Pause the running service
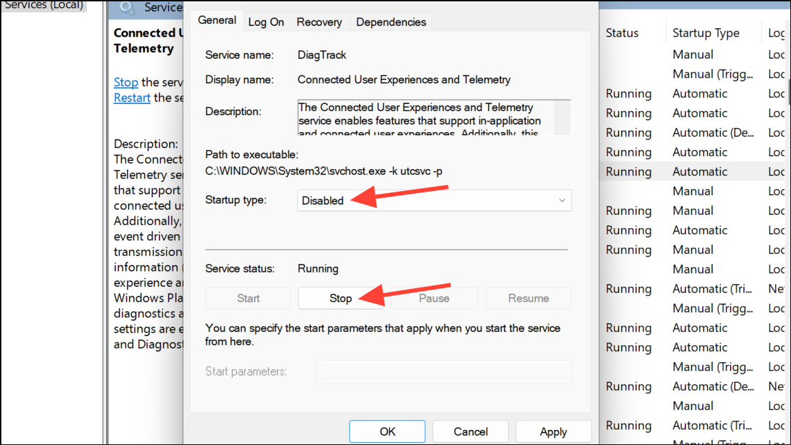Image resolution: width=791 pixels, height=445 pixels. pyautogui.click(x=434, y=298)
